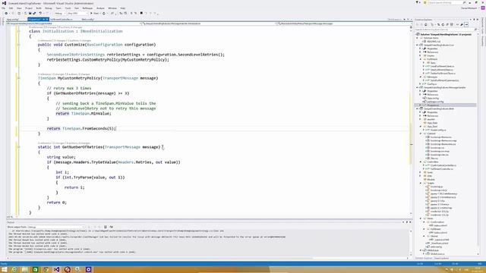Viewport: 486px width, 273px height.
Task: Click the Undo toolbar icon
Action: click(40, 14)
